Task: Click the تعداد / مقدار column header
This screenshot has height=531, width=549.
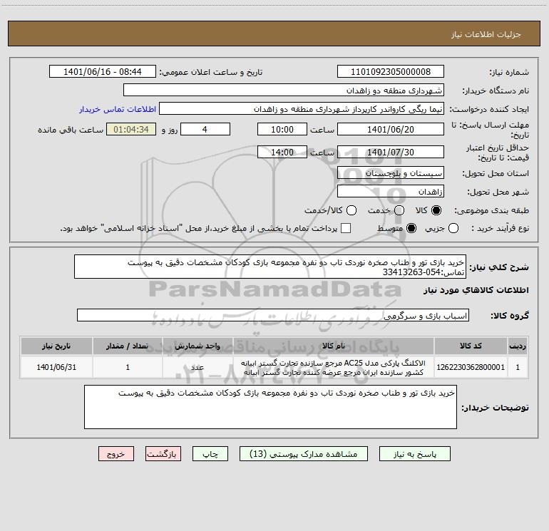Action: [128, 346]
